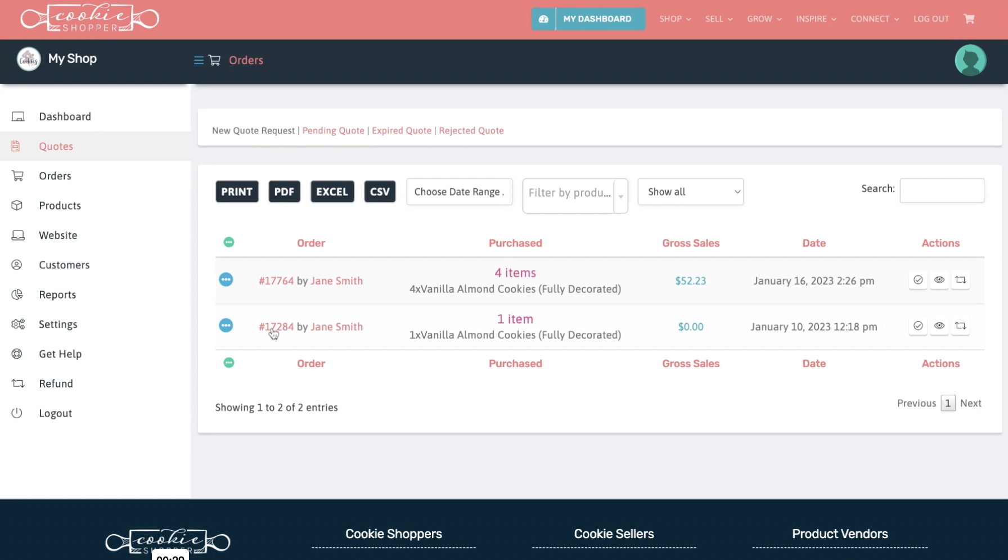Expand row details for order #17764
Viewport: 1008px width, 560px height.
226,279
